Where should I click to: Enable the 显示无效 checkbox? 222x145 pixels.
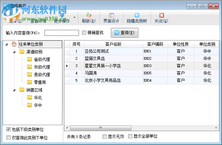pyautogui.click(x=105, y=136)
